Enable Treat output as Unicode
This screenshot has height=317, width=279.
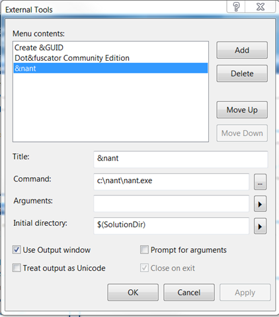pyautogui.click(x=17, y=268)
